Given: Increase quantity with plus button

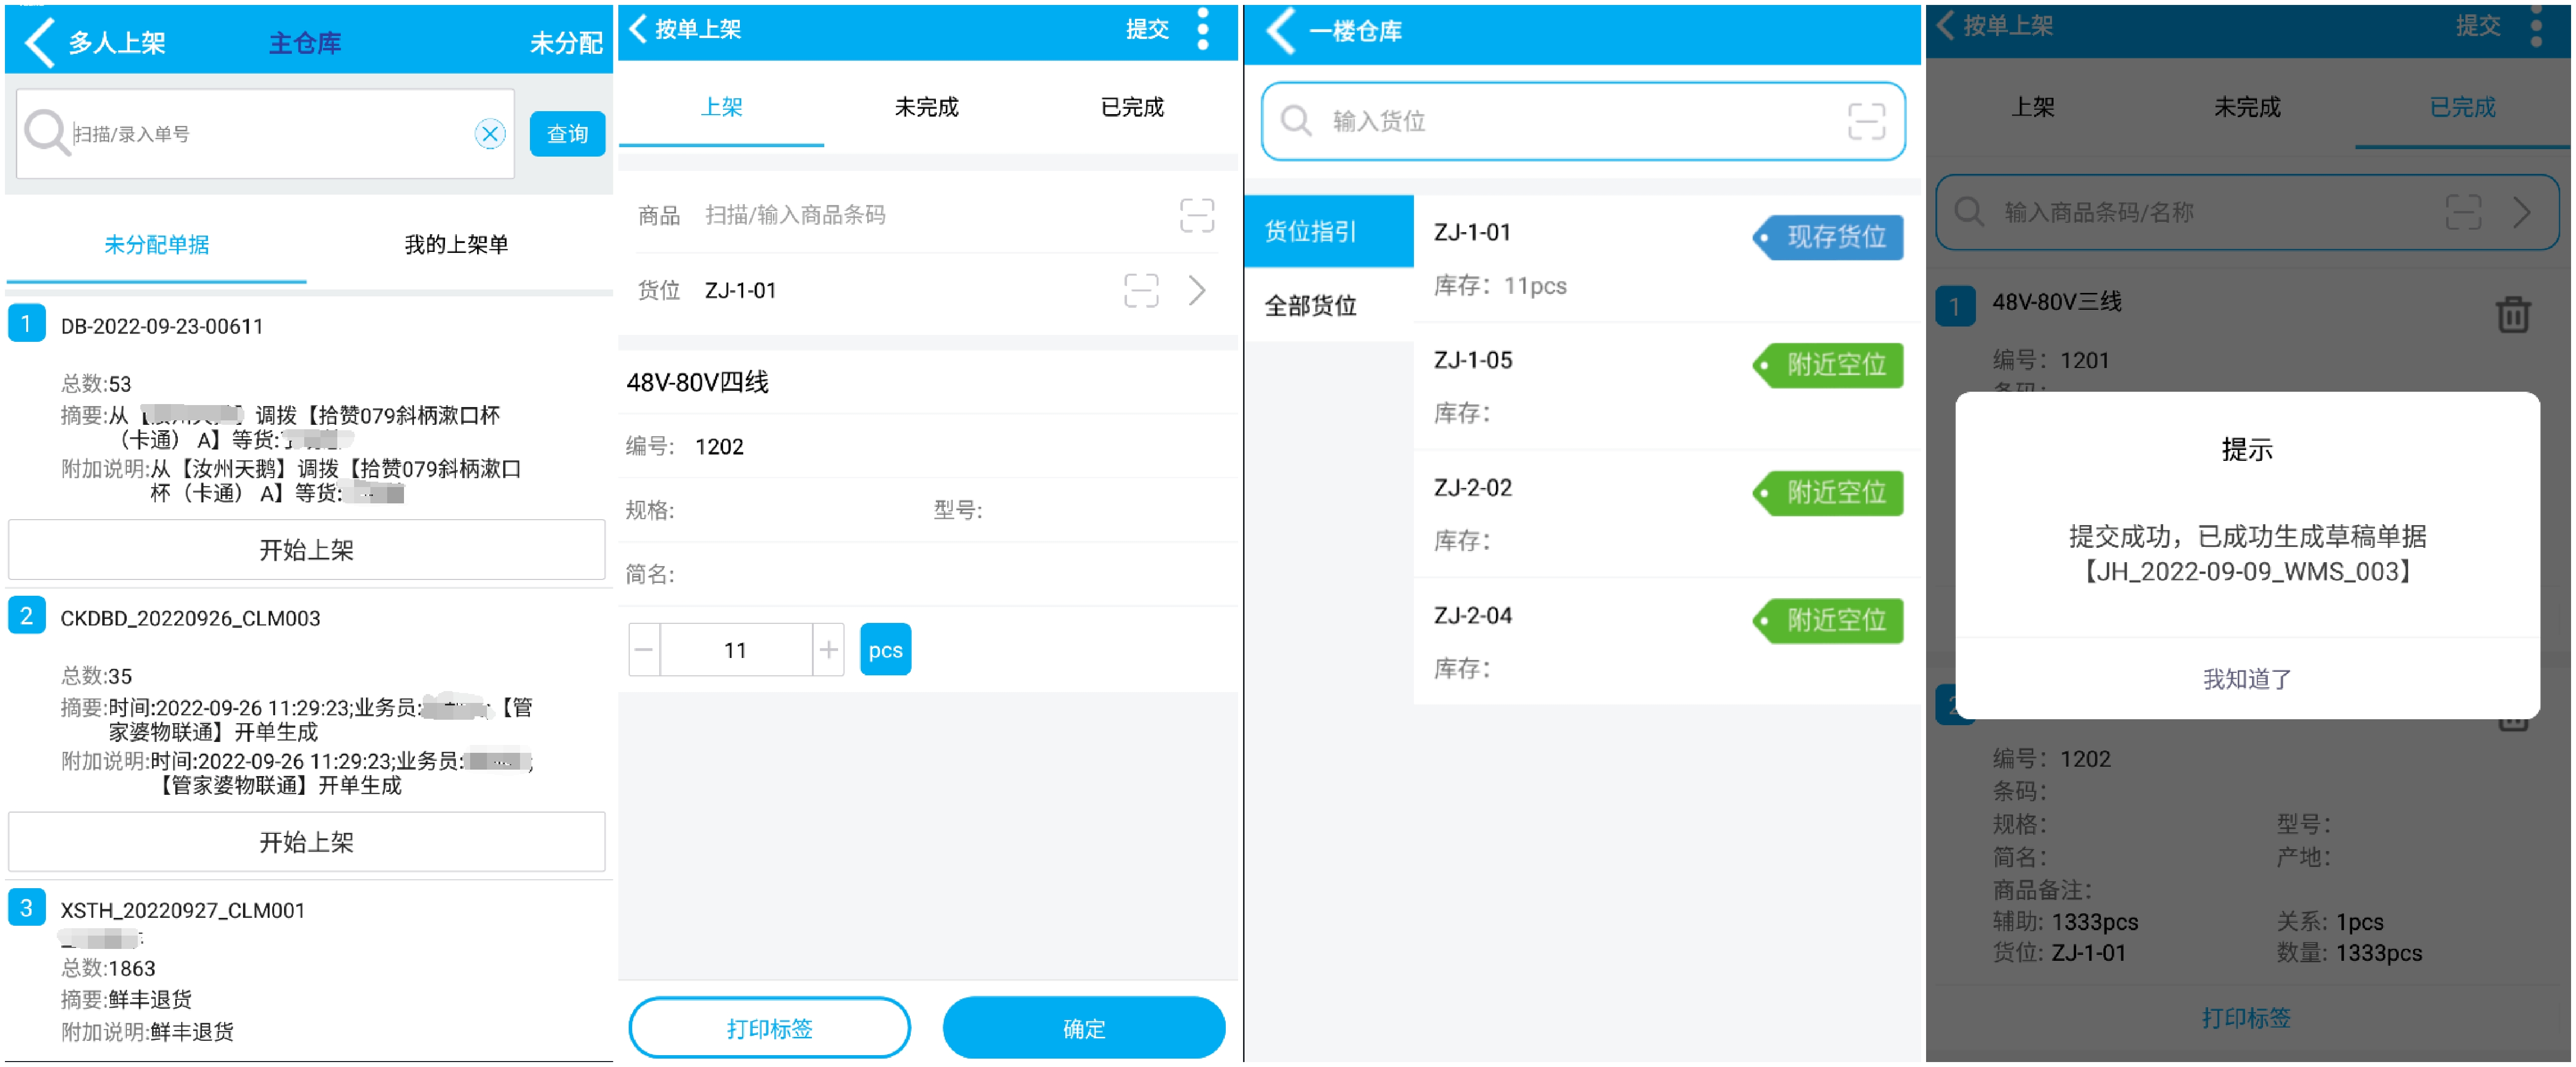Looking at the screenshot, I should (x=829, y=650).
